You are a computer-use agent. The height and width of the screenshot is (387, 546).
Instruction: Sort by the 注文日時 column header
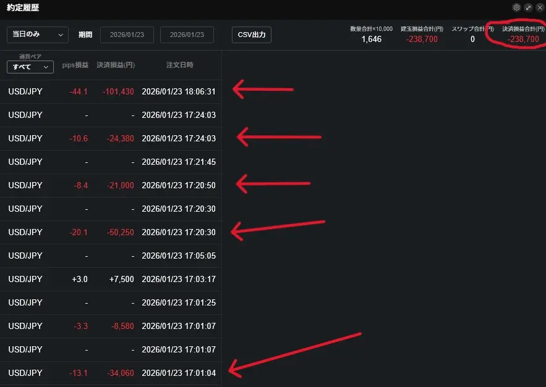click(x=179, y=65)
